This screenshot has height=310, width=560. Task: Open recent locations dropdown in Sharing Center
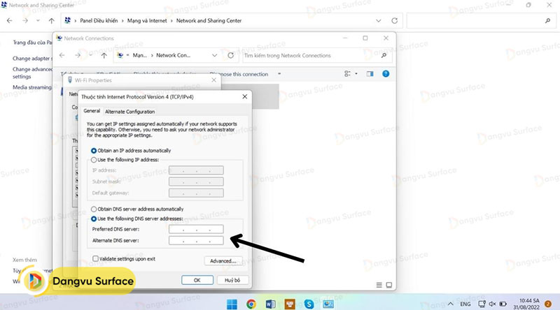pyautogui.click(x=38, y=21)
